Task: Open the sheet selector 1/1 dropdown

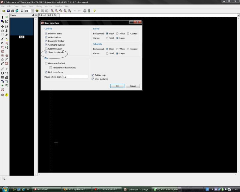Action: coord(32,11)
